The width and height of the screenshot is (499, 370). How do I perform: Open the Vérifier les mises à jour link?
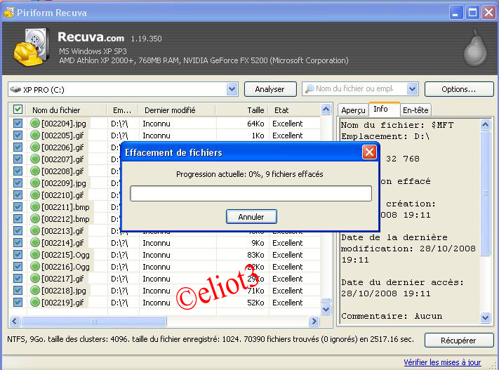pos(442,362)
